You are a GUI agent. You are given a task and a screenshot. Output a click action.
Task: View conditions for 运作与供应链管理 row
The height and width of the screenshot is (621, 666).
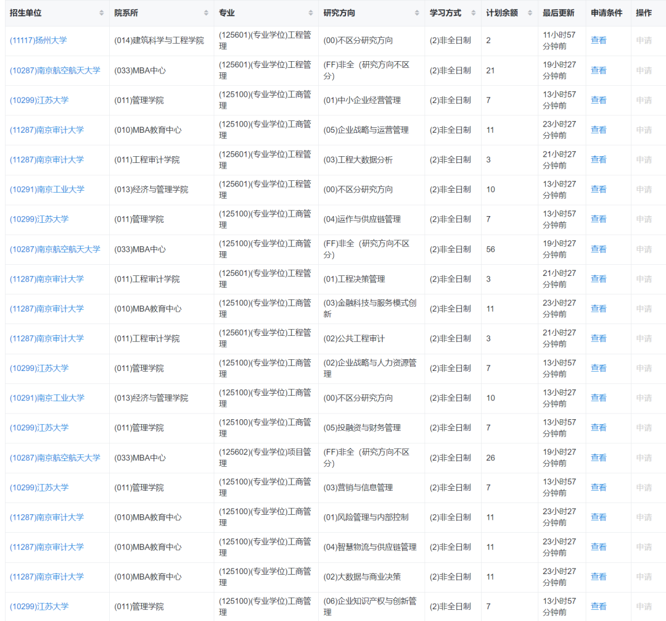[598, 219]
